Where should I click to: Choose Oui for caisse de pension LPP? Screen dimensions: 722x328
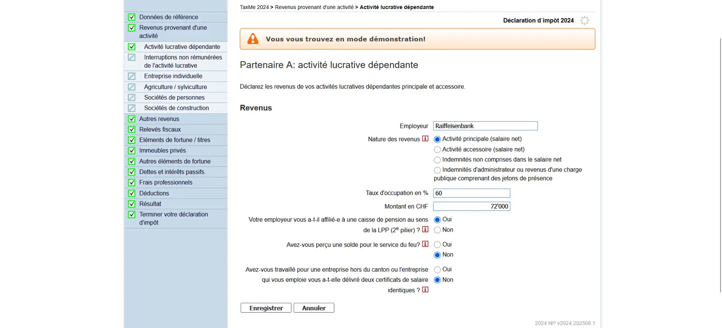click(x=437, y=220)
